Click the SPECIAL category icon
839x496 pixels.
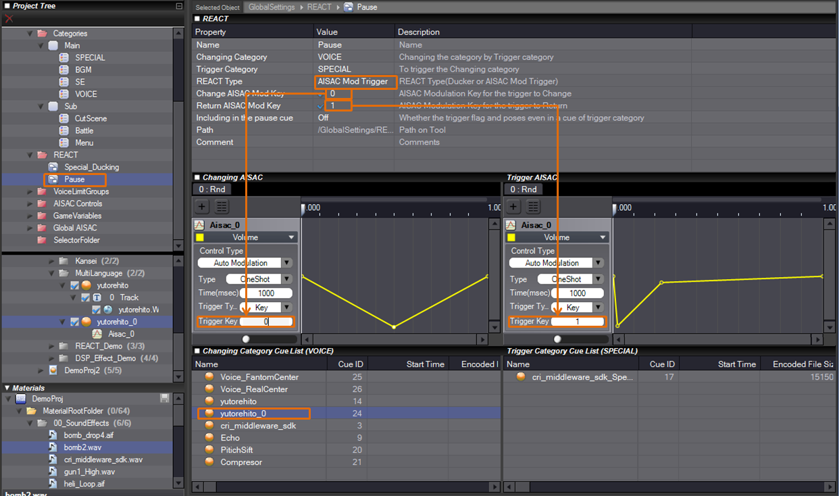[x=64, y=57]
